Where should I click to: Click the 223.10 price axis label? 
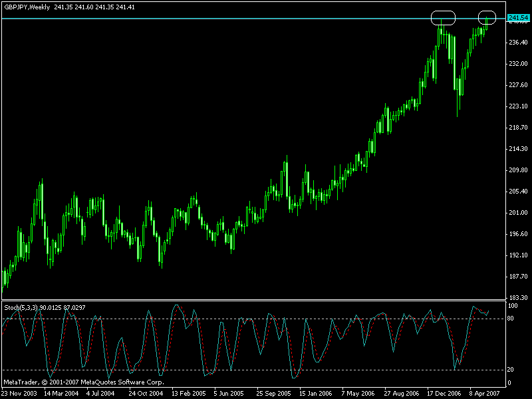point(517,106)
